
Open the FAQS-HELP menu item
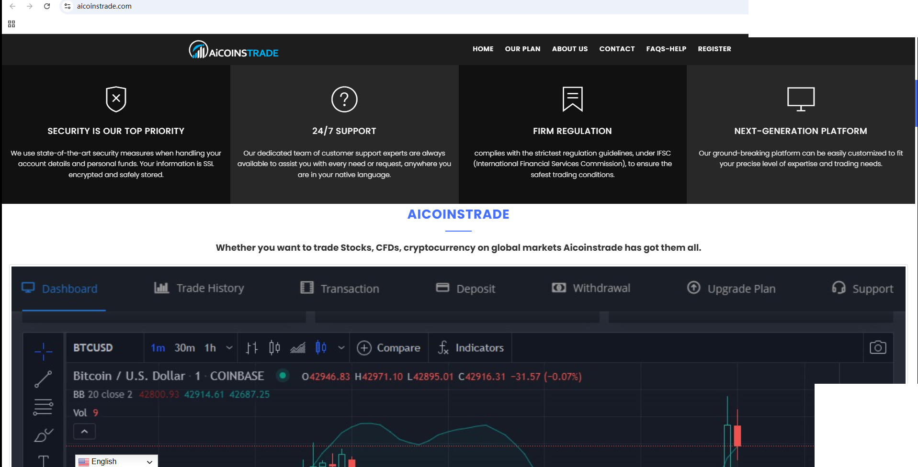(x=666, y=49)
